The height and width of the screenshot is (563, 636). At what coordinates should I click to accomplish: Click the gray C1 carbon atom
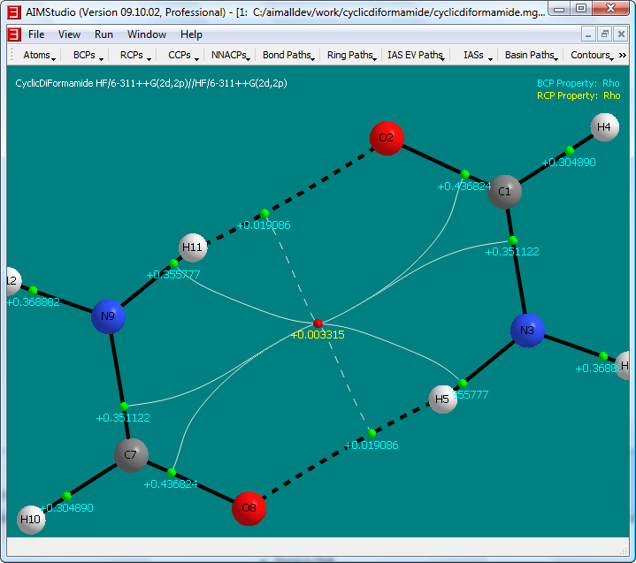[504, 191]
